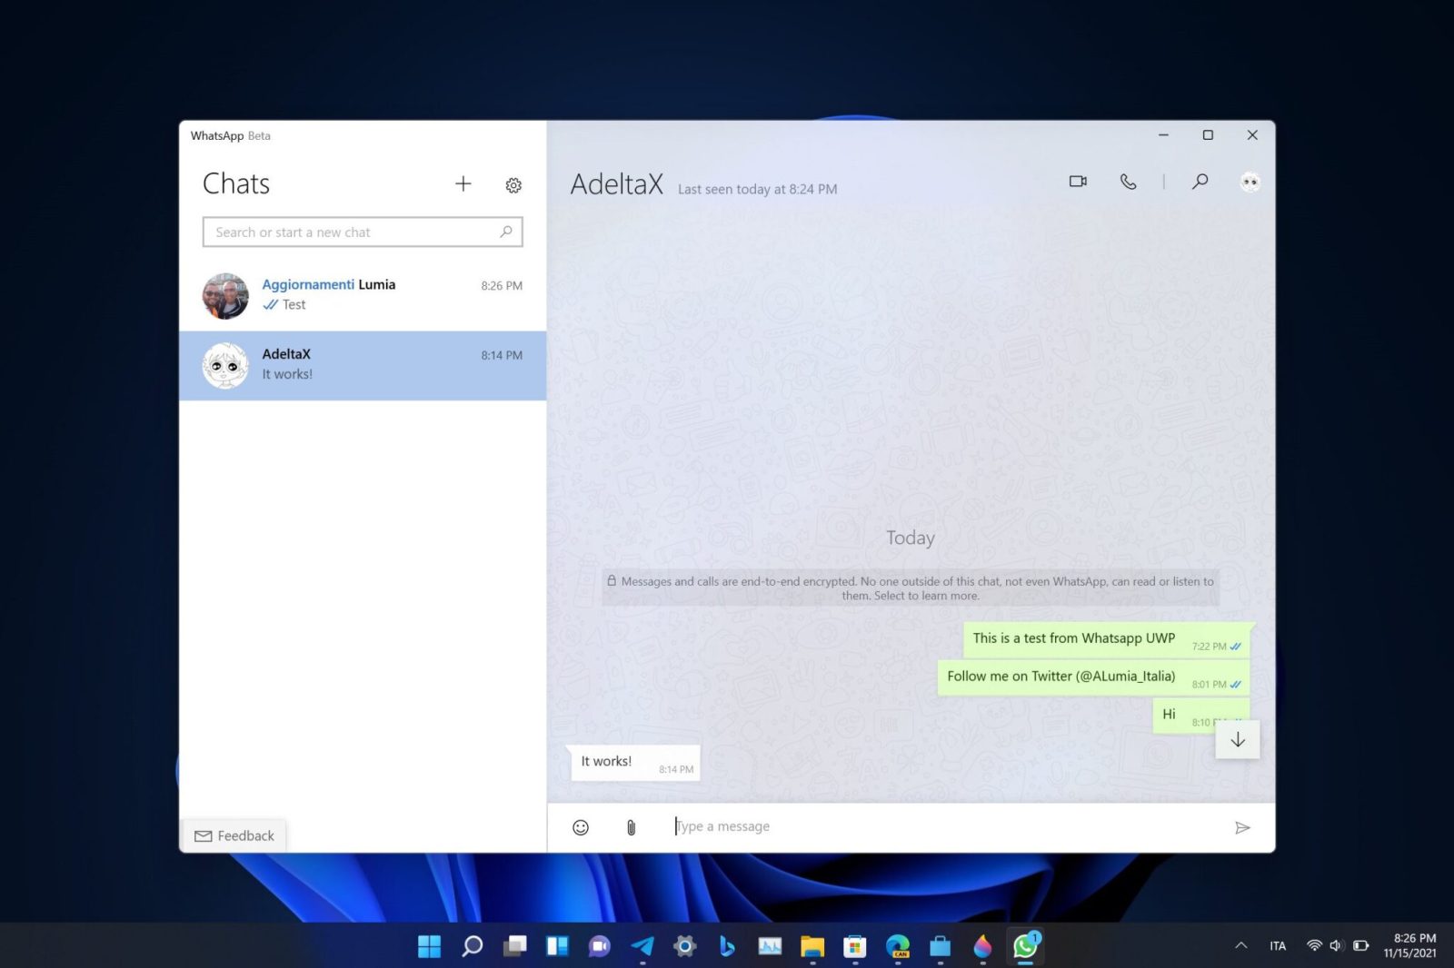Viewport: 1454px width, 968px height.
Task: Expand hidden system tray icons
Action: [1240, 945]
